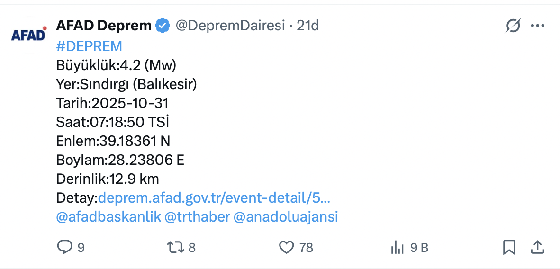
Task: Open the repost arrows menu
Action: [176, 247]
